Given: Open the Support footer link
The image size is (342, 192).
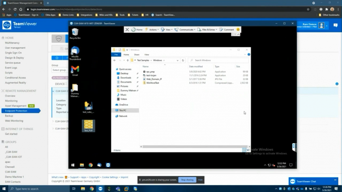Looking at the screenshot, I should (x=74, y=177).
